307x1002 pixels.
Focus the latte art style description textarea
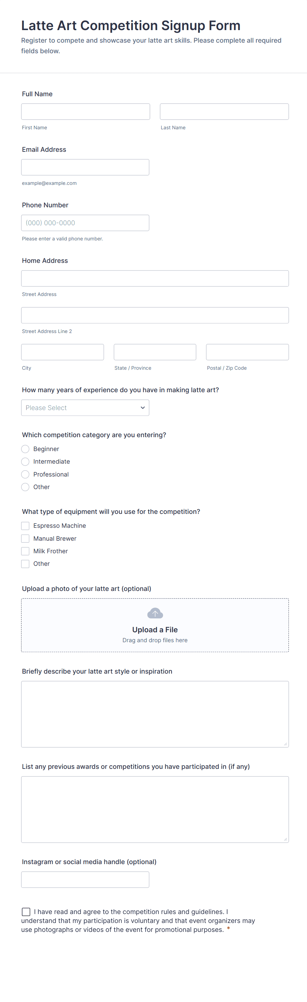(x=155, y=714)
